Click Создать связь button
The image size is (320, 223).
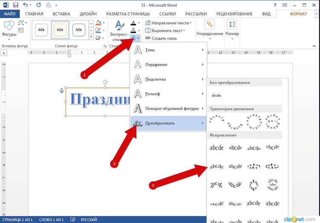pyautogui.click(x=161, y=38)
